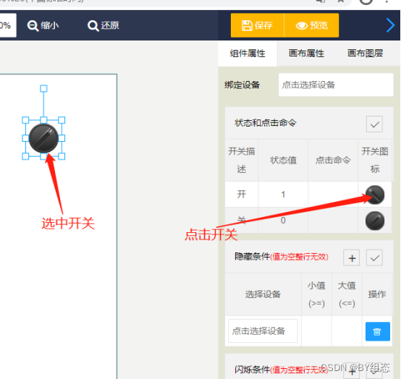The width and height of the screenshot is (401, 379).
Task: Switch to the 画布属性 tab
Action: coord(306,54)
